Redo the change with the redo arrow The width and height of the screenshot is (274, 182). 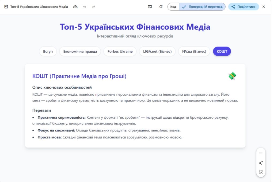(x=94, y=6)
